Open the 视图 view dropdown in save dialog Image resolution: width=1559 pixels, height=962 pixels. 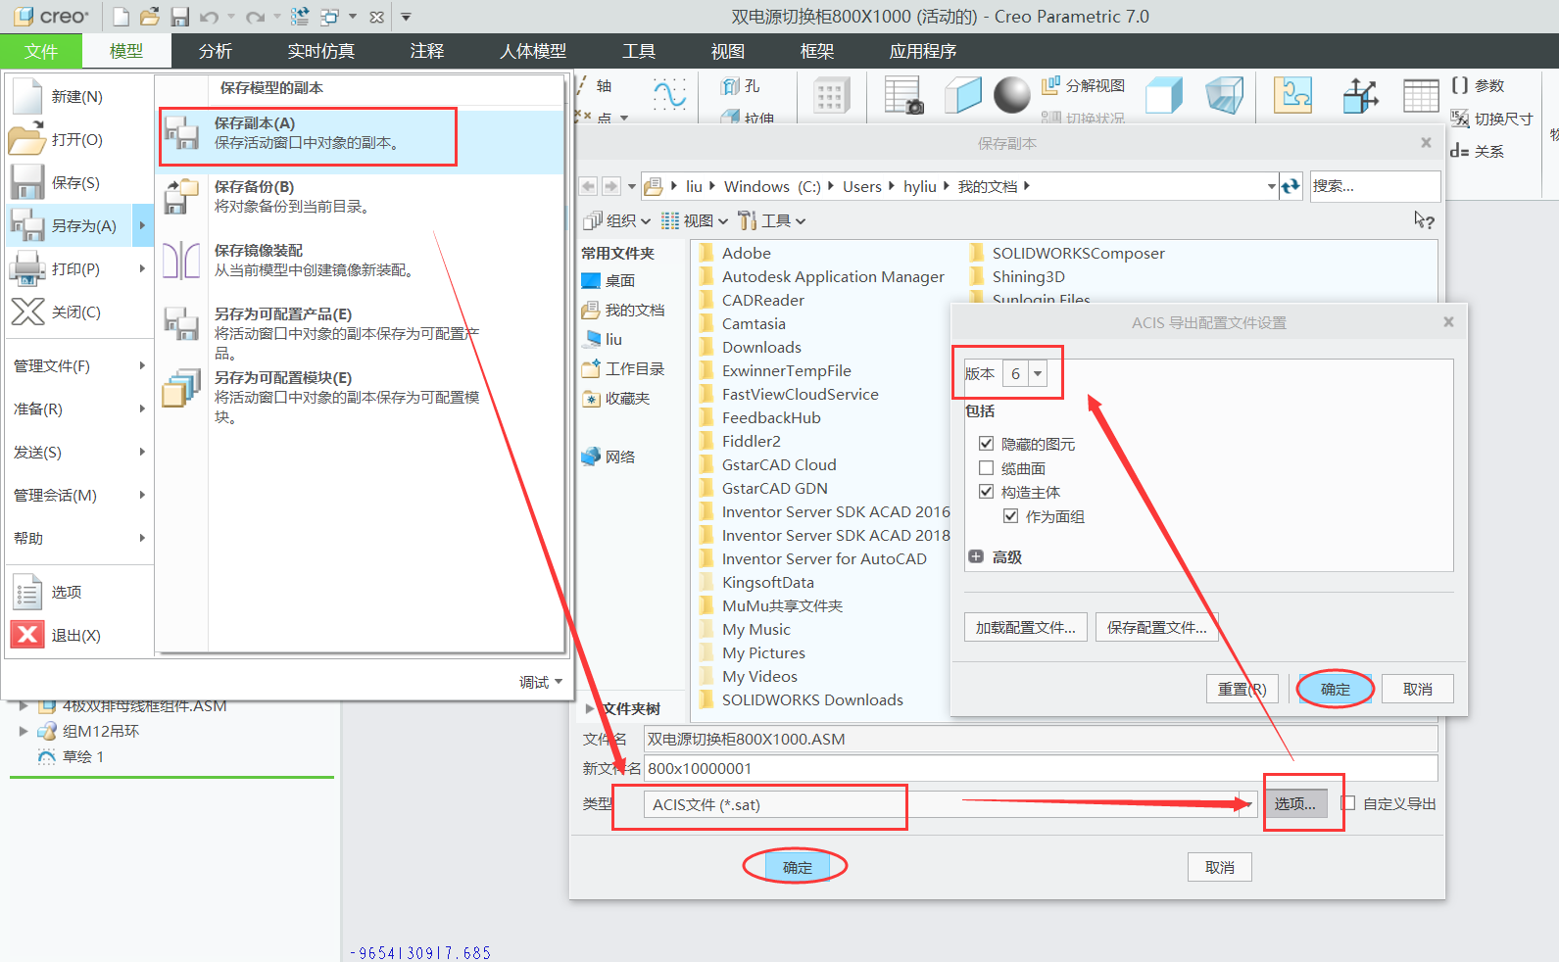695,220
